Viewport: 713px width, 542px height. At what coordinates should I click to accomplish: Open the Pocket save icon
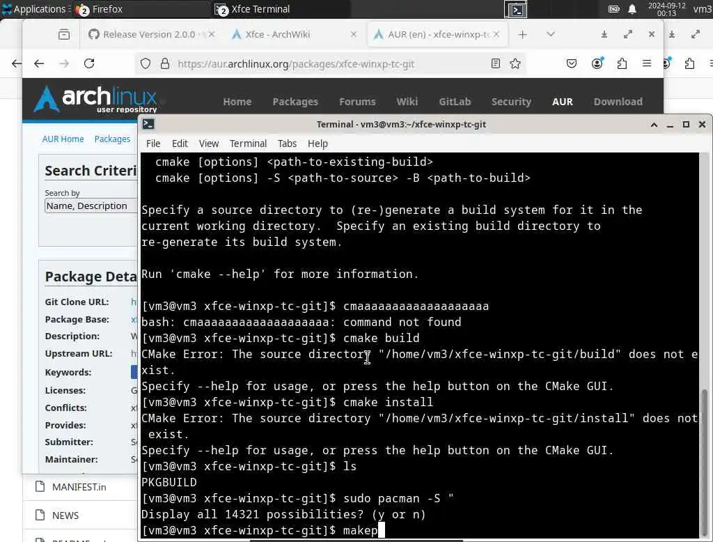pos(572,63)
